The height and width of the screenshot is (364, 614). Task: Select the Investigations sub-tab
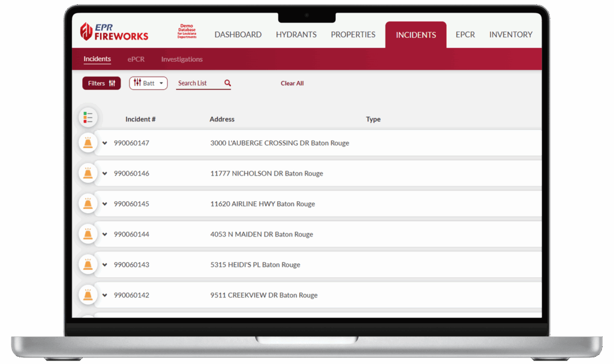[182, 59]
